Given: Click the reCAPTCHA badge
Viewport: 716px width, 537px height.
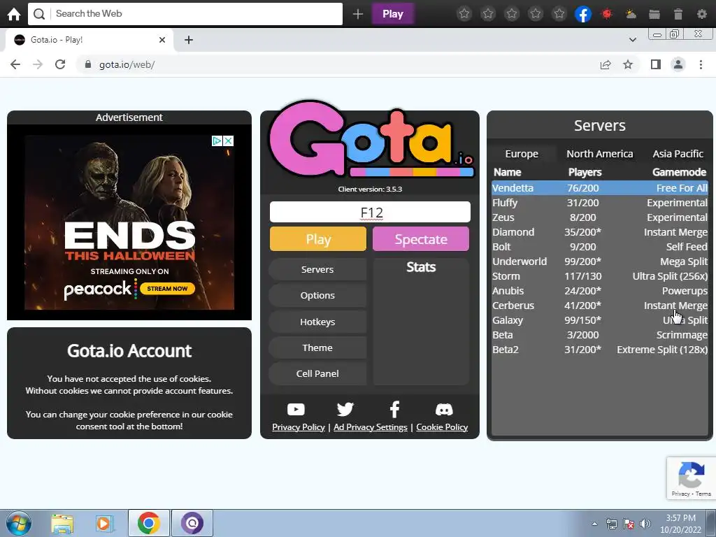Looking at the screenshot, I should pyautogui.click(x=691, y=478).
